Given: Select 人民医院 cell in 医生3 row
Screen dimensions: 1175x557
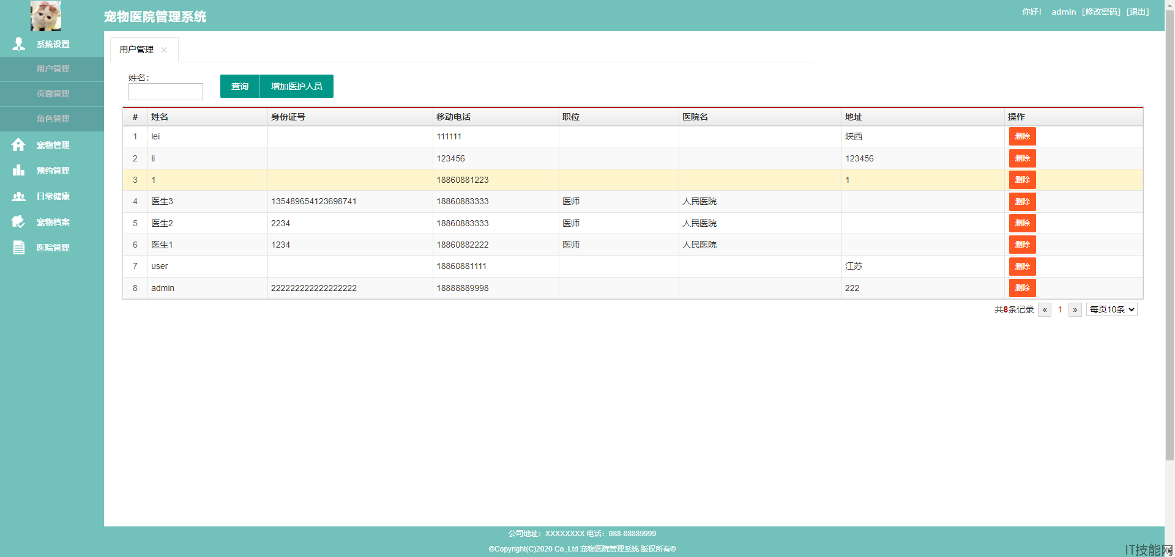Looking at the screenshot, I should [x=760, y=202].
